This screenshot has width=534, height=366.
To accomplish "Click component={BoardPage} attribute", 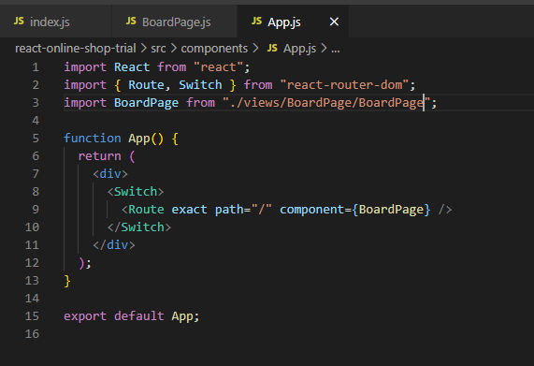I will tap(354, 210).
